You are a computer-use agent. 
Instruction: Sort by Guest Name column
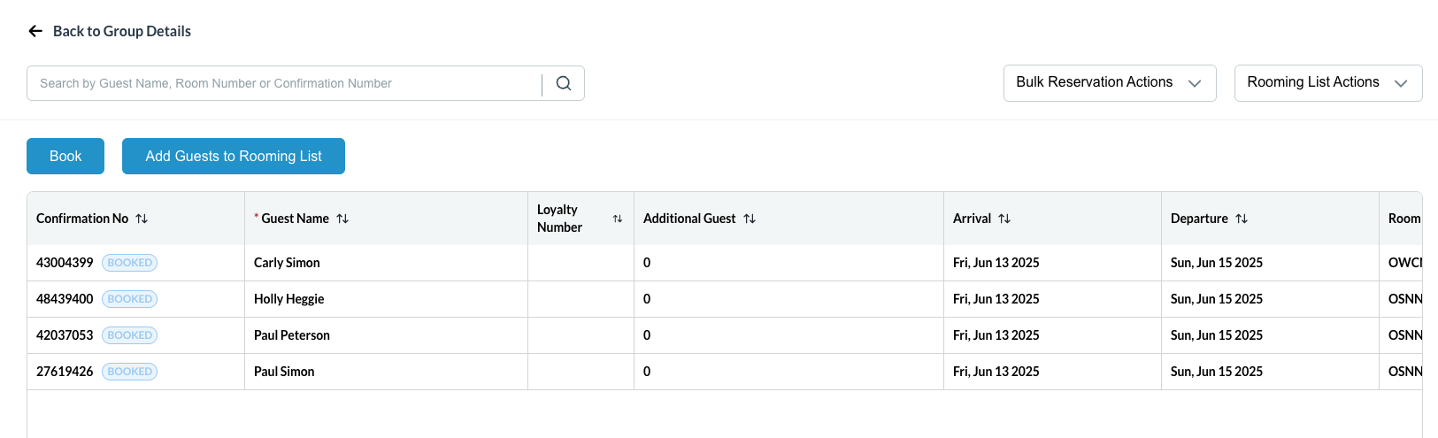(x=342, y=219)
